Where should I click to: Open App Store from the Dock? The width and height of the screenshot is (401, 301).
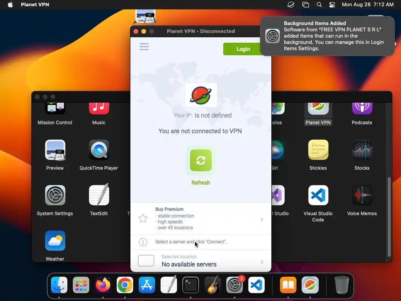[x=147, y=285]
